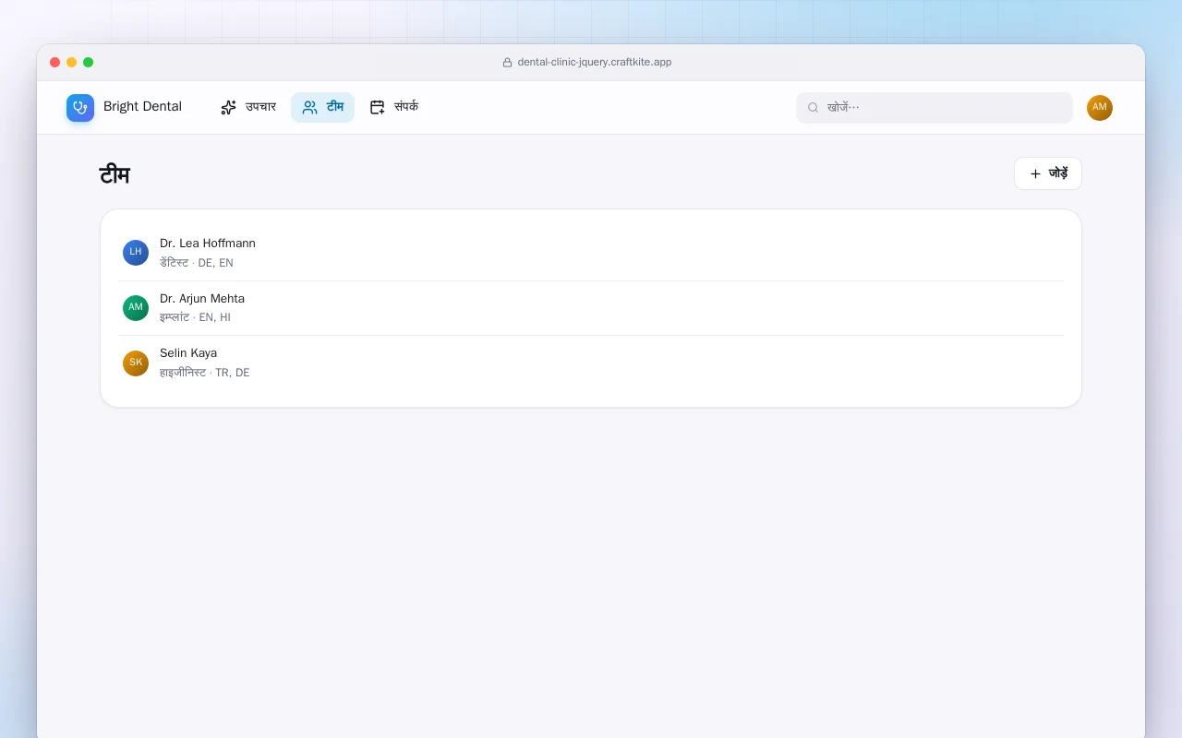Screen dimensions: 1182x738
Task: Close the window with the red button
Action: 55,63
